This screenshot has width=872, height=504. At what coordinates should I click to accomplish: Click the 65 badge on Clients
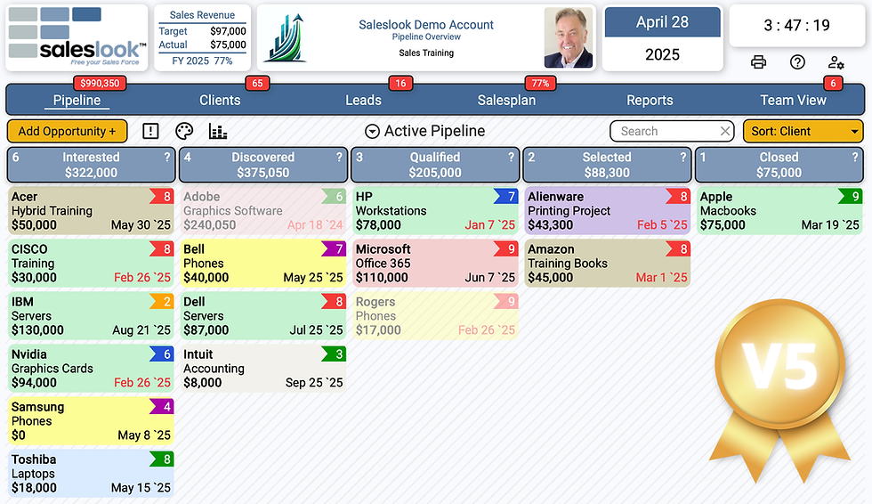(x=257, y=84)
